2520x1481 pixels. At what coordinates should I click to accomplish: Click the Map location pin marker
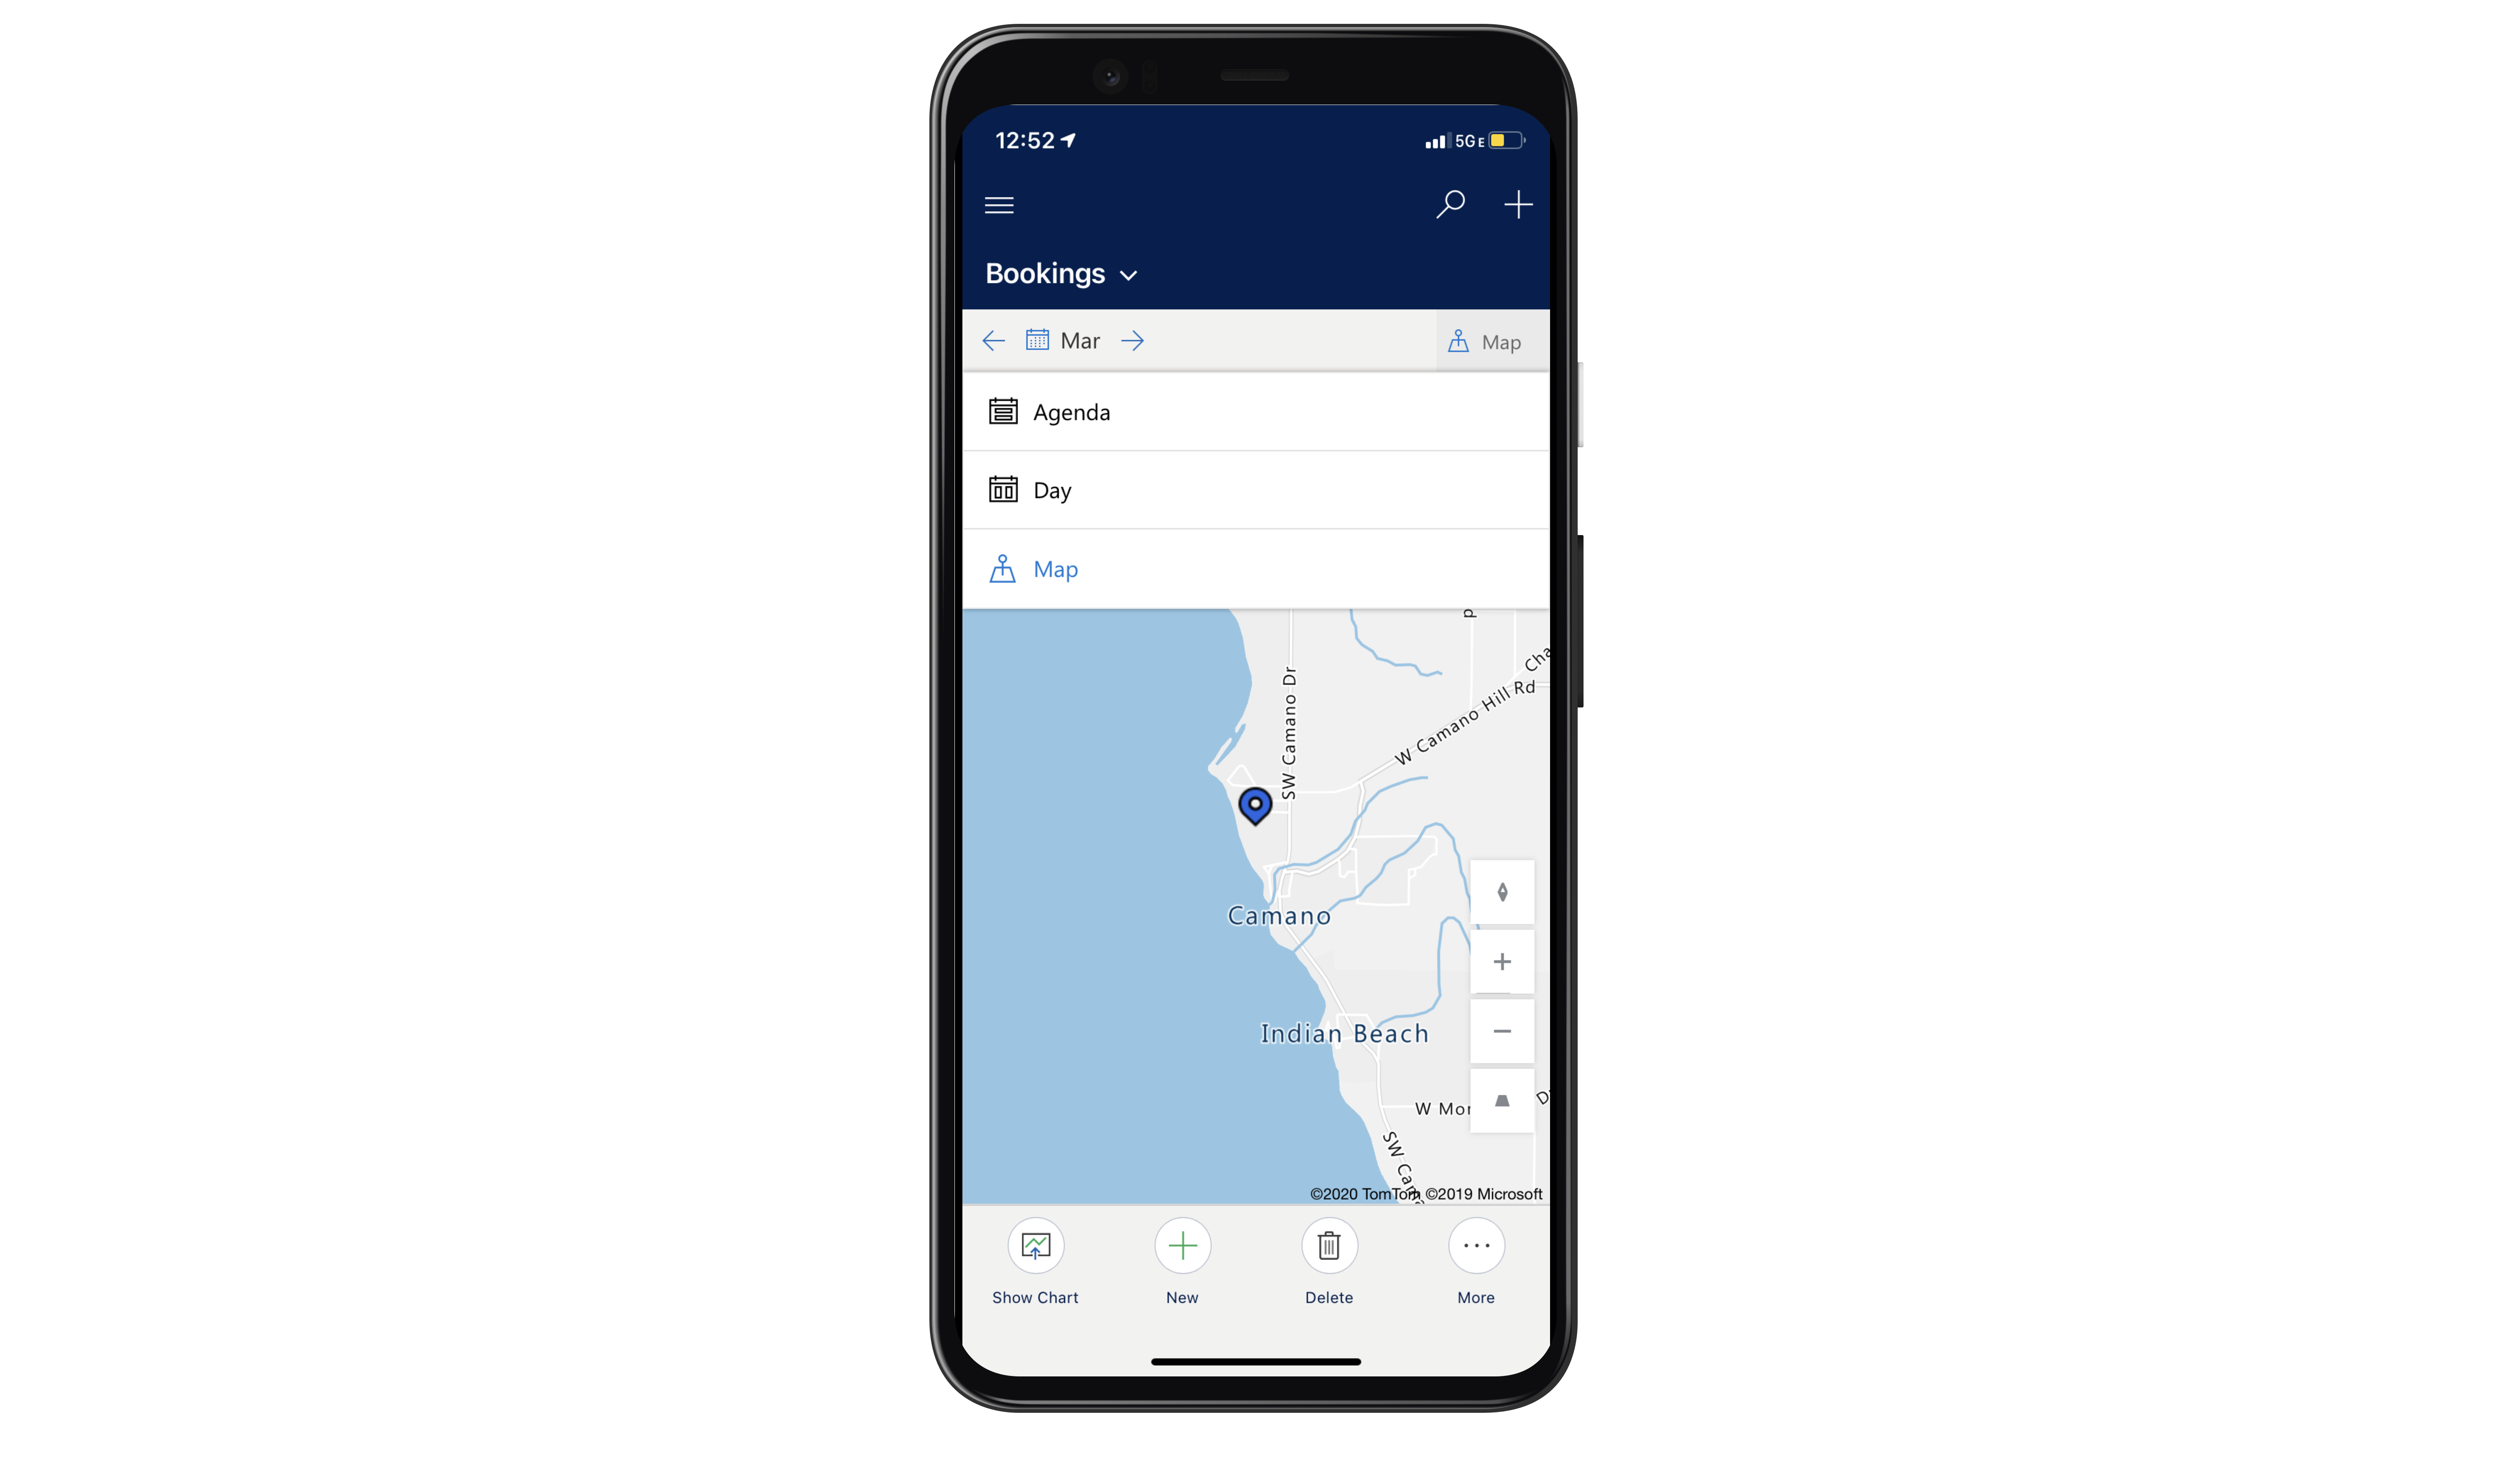[x=1255, y=806]
